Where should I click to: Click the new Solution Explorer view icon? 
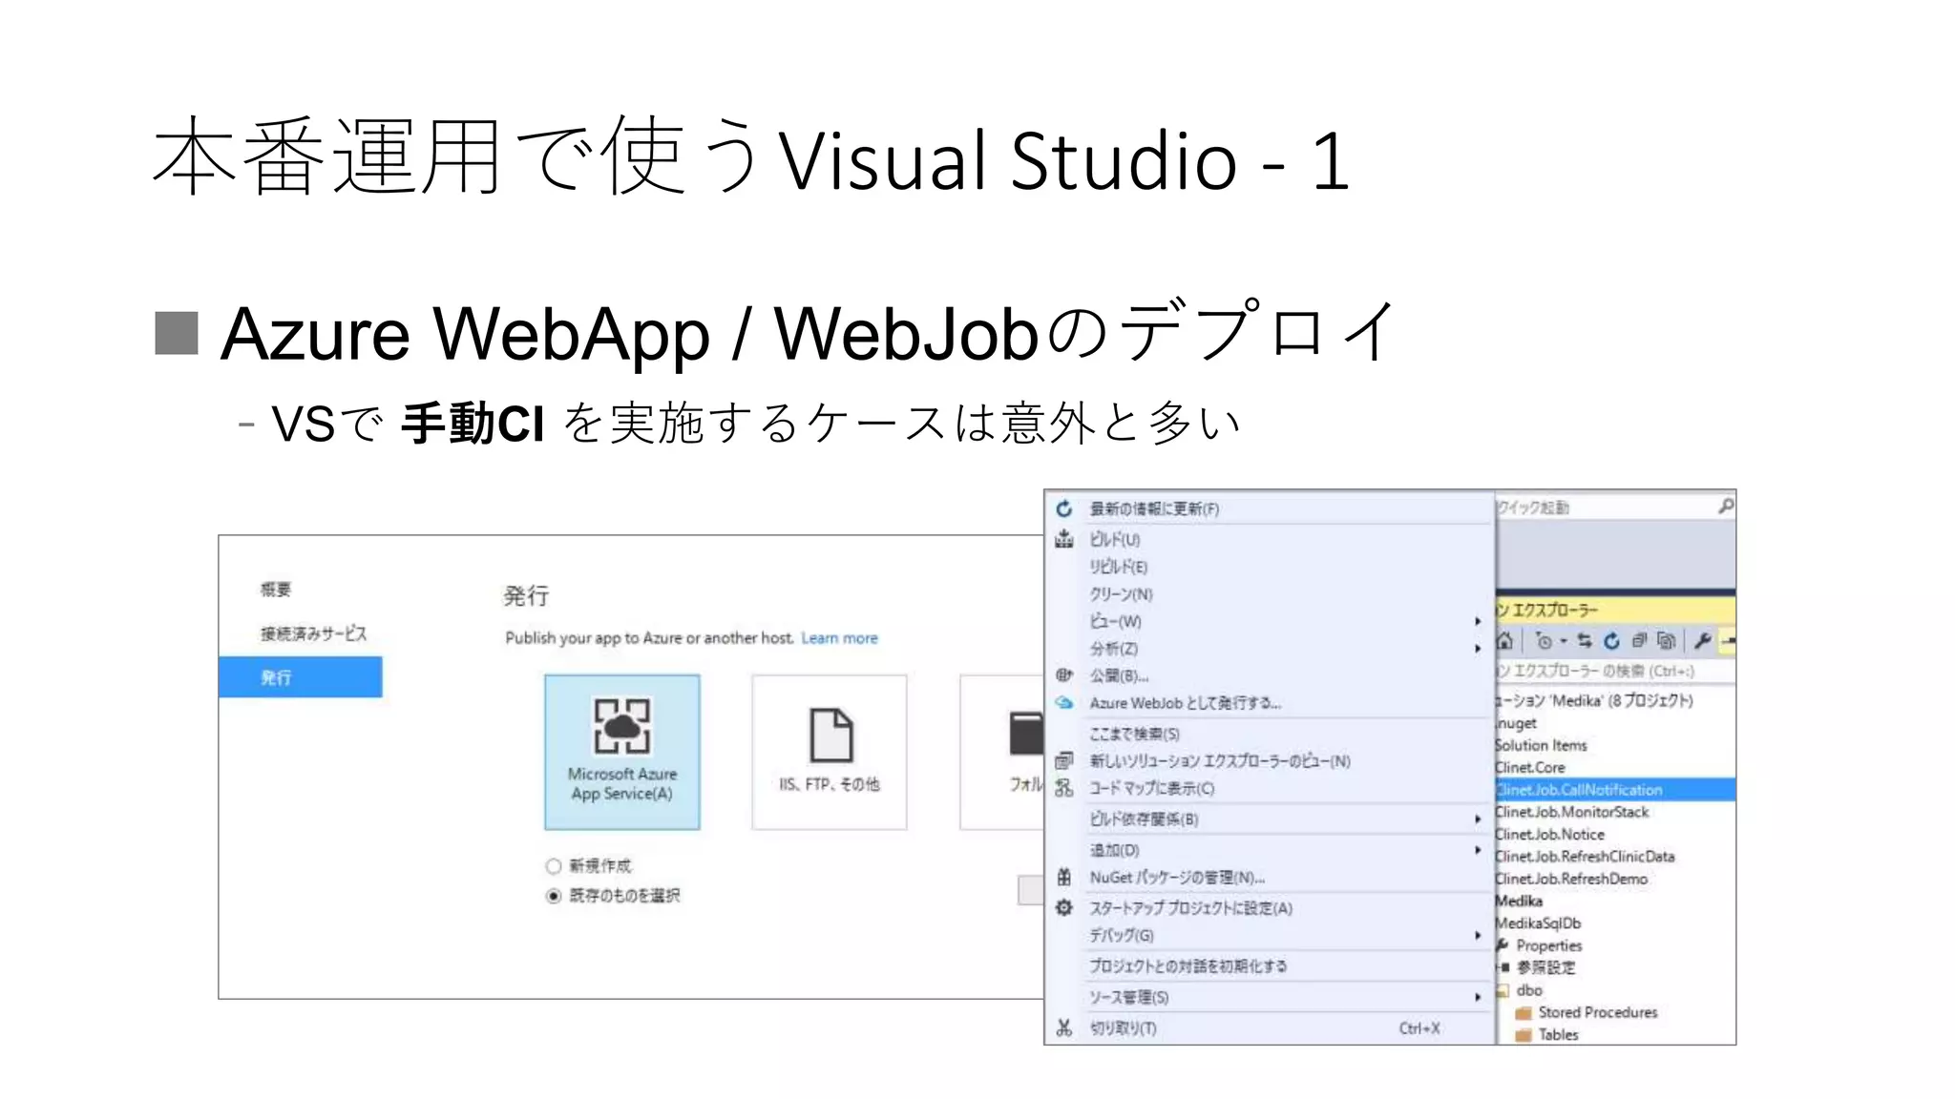pyautogui.click(x=1064, y=761)
